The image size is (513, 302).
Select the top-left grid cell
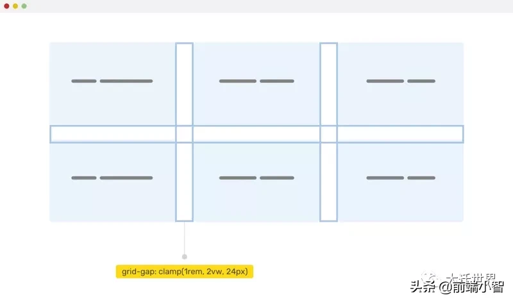pyautogui.click(x=113, y=84)
